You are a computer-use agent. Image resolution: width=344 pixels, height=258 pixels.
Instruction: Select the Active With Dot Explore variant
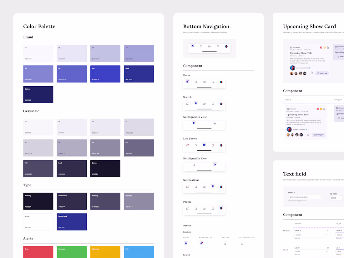(x=201, y=243)
